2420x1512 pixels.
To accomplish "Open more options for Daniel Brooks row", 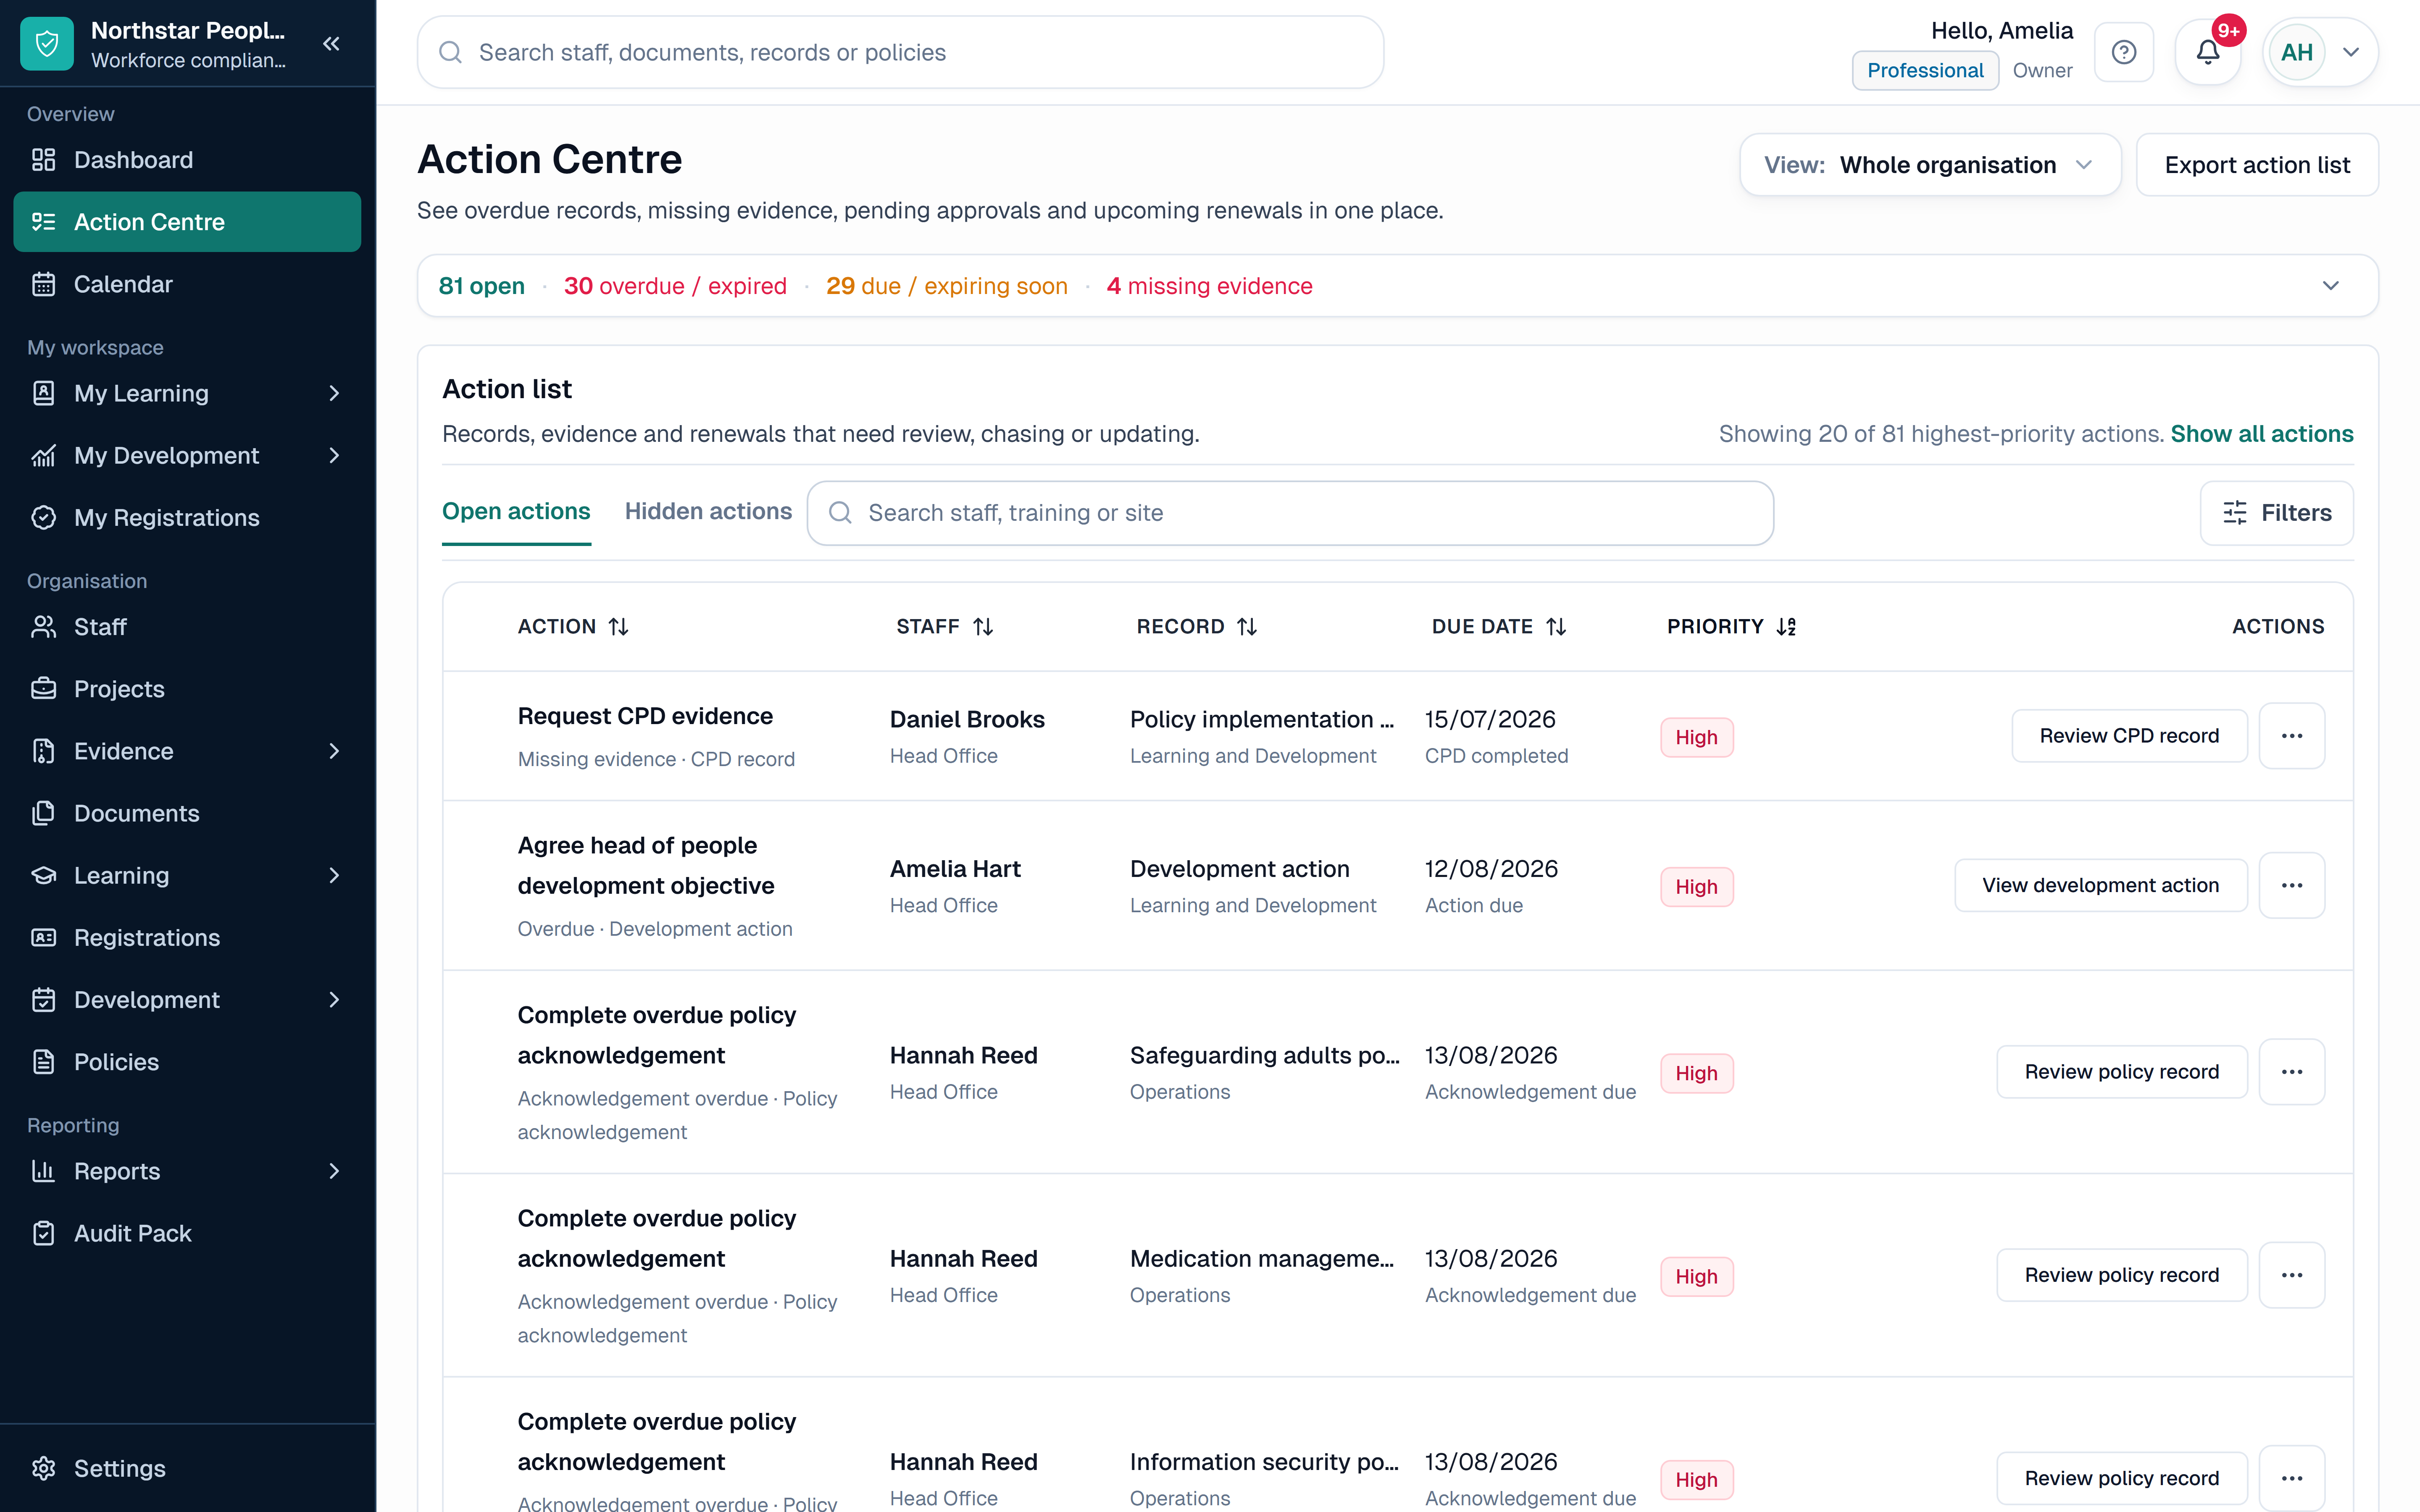I will click(2292, 736).
